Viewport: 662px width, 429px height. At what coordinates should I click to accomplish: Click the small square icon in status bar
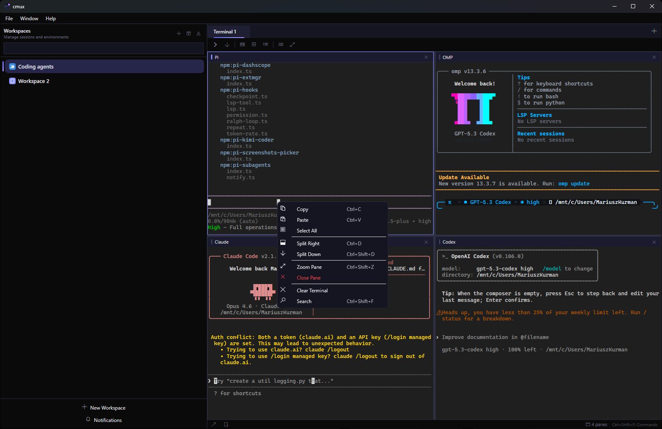[x=226, y=424]
